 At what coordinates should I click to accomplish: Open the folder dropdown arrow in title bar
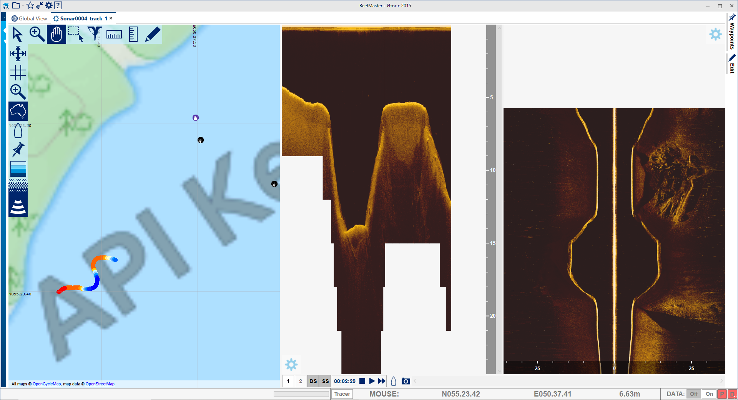(23, 6)
